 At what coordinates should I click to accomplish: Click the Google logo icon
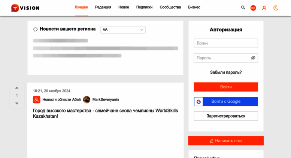coord(198,102)
